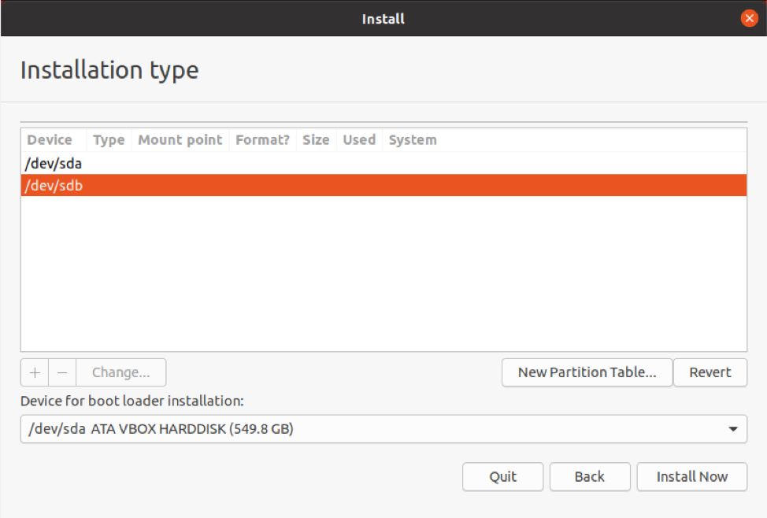The width and height of the screenshot is (767, 518).
Task: Click the boot loader dropdown arrow
Action: 733,430
